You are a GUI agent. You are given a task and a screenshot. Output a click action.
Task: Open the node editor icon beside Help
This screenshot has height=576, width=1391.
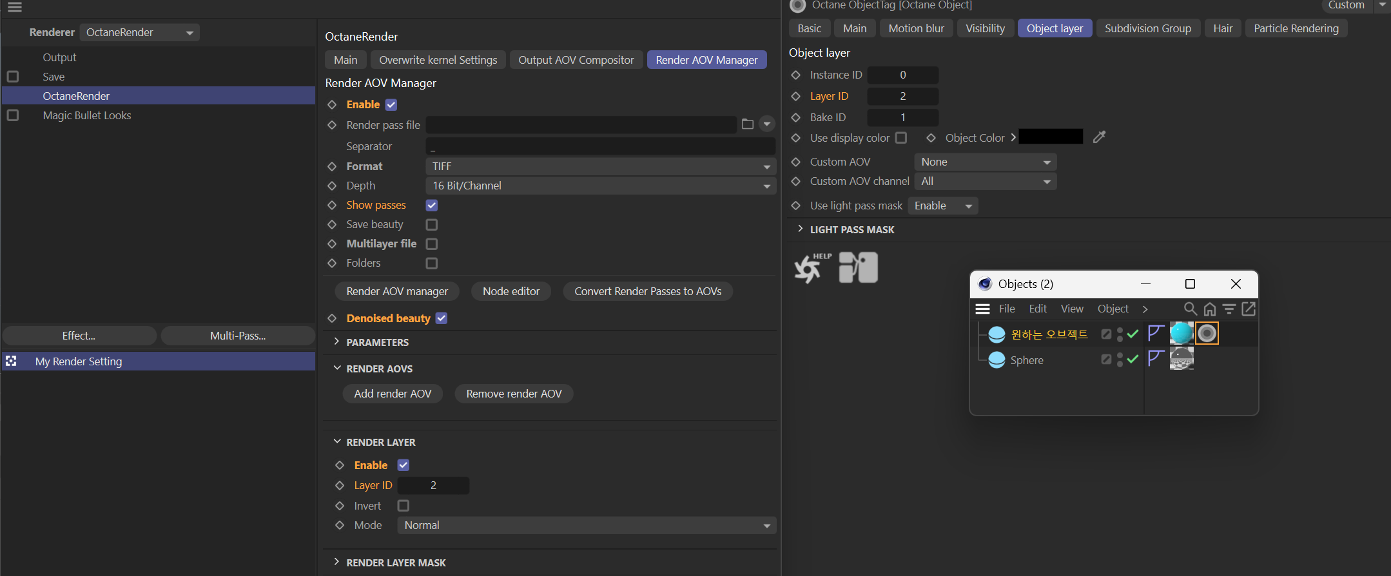pyautogui.click(x=858, y=267)
